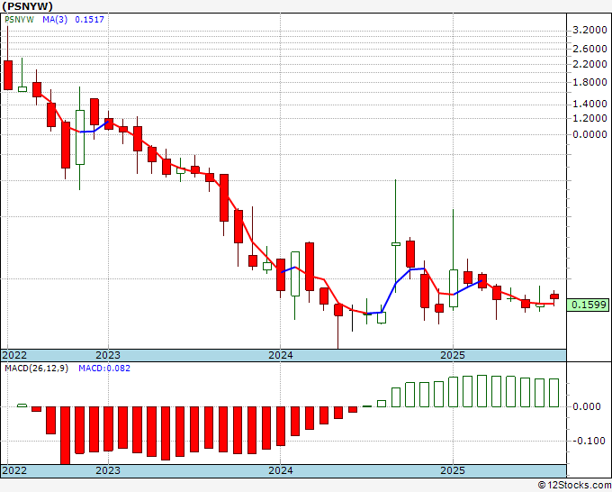612x492 pixels.
Task: Click the 0.1517 moving average value
Action: coord(89,20)
